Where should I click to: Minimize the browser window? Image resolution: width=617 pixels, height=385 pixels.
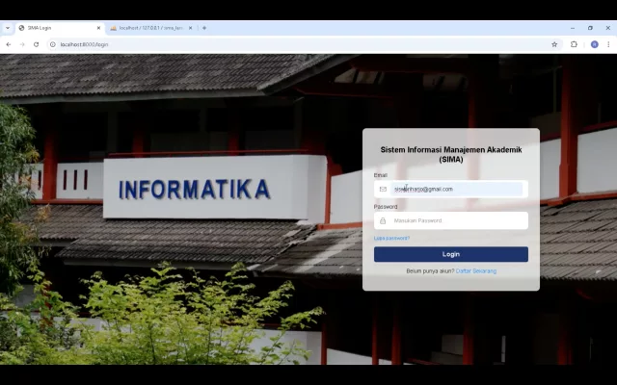point(573,28)
